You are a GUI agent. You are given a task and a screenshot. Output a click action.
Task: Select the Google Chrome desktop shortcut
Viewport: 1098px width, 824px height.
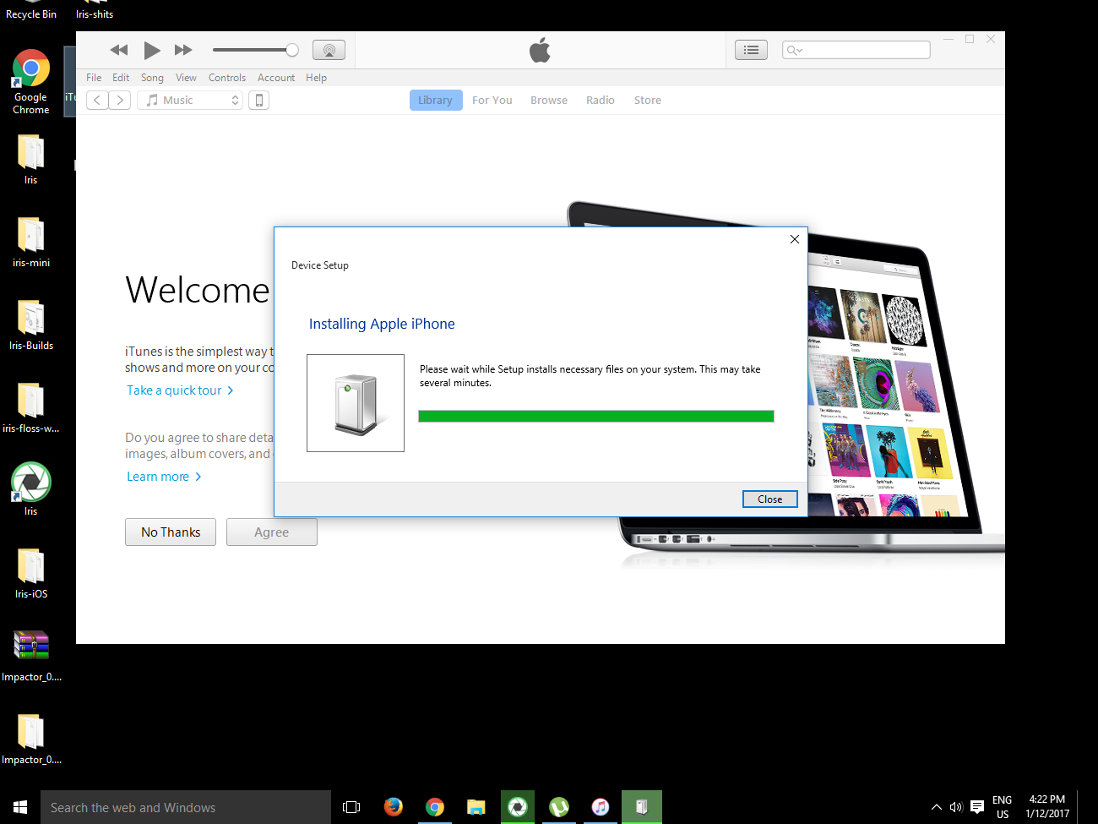pyautogui.click(x=31, y=81)
